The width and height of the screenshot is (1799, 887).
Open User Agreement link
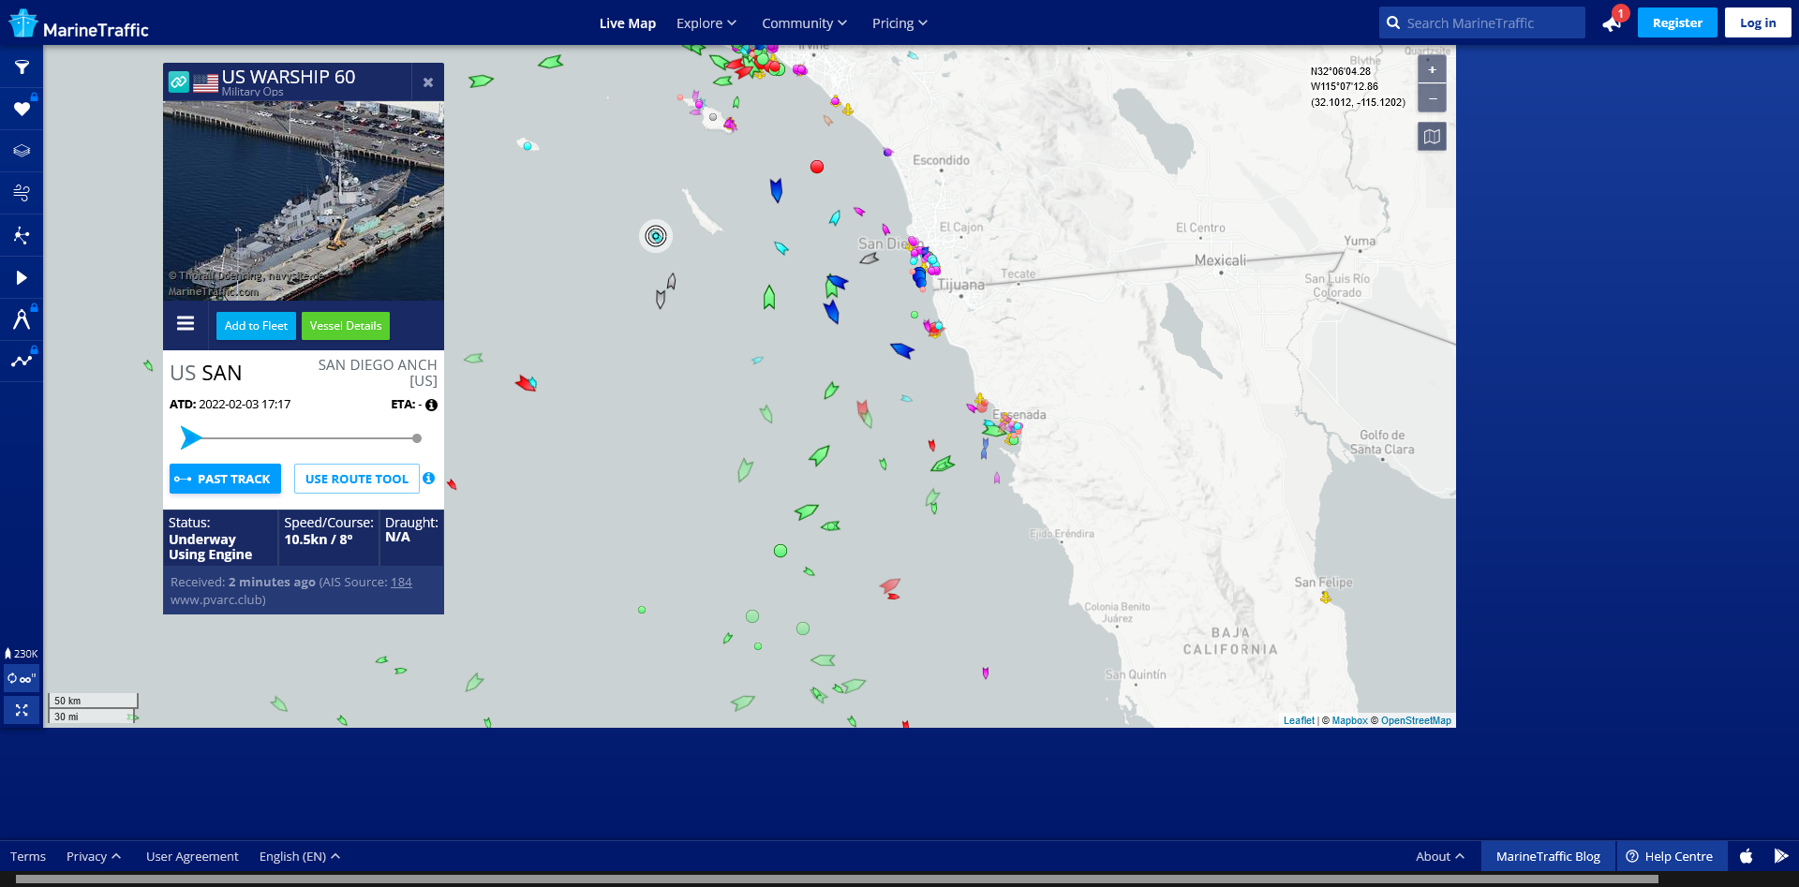click(x=192, y=856)
